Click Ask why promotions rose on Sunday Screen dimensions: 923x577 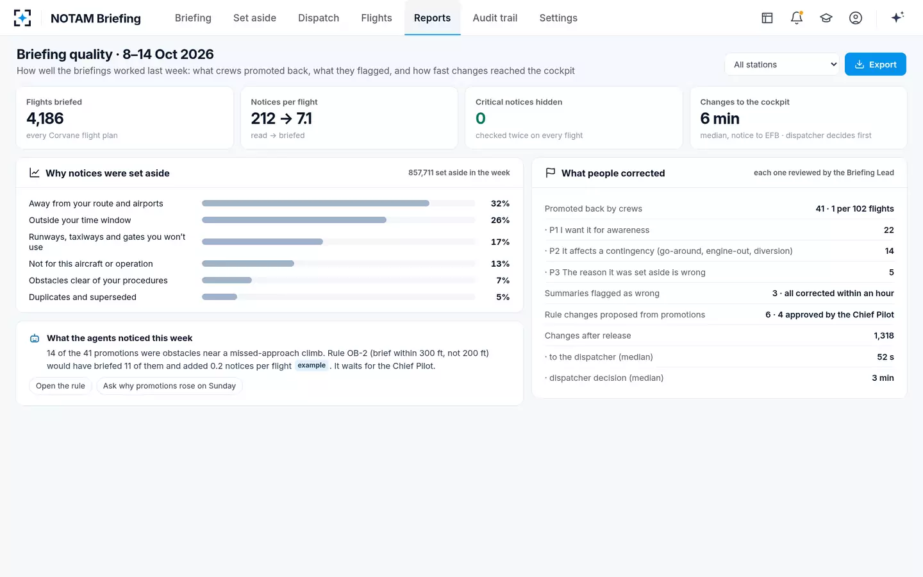coord(169,386)
